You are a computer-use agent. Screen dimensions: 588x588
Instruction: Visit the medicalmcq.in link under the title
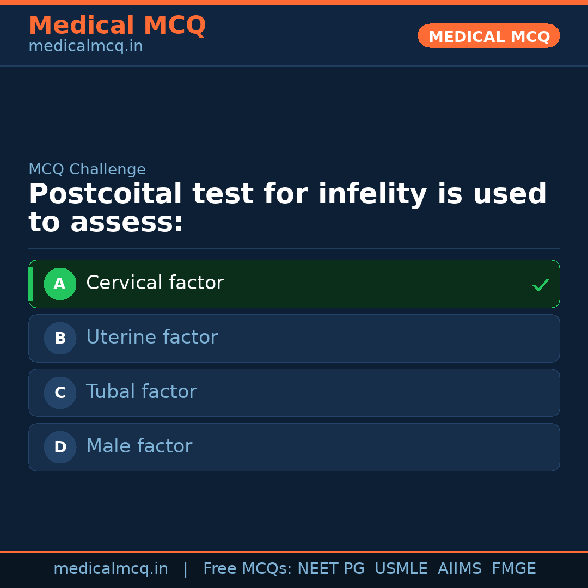(x=85, y=47)
